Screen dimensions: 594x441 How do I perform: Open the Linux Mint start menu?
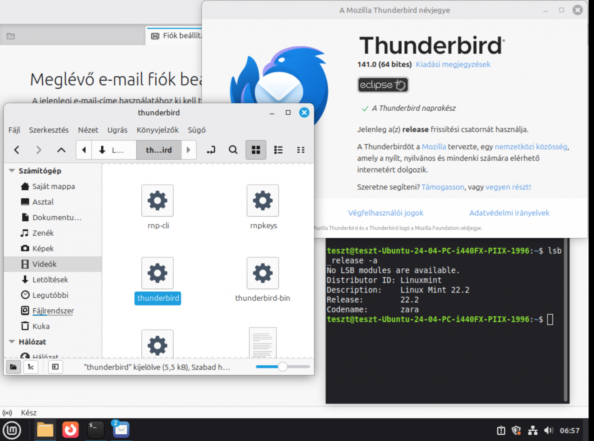[x=12, y=430]
